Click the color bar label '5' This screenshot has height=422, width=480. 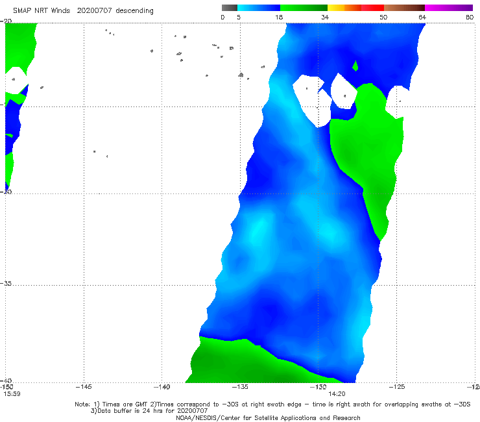(x=239, y=18)
